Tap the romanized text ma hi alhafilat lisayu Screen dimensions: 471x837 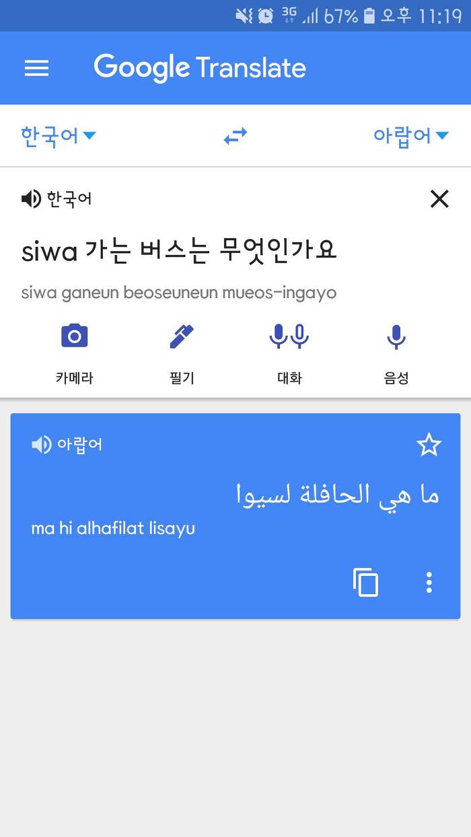click(113, 528)
